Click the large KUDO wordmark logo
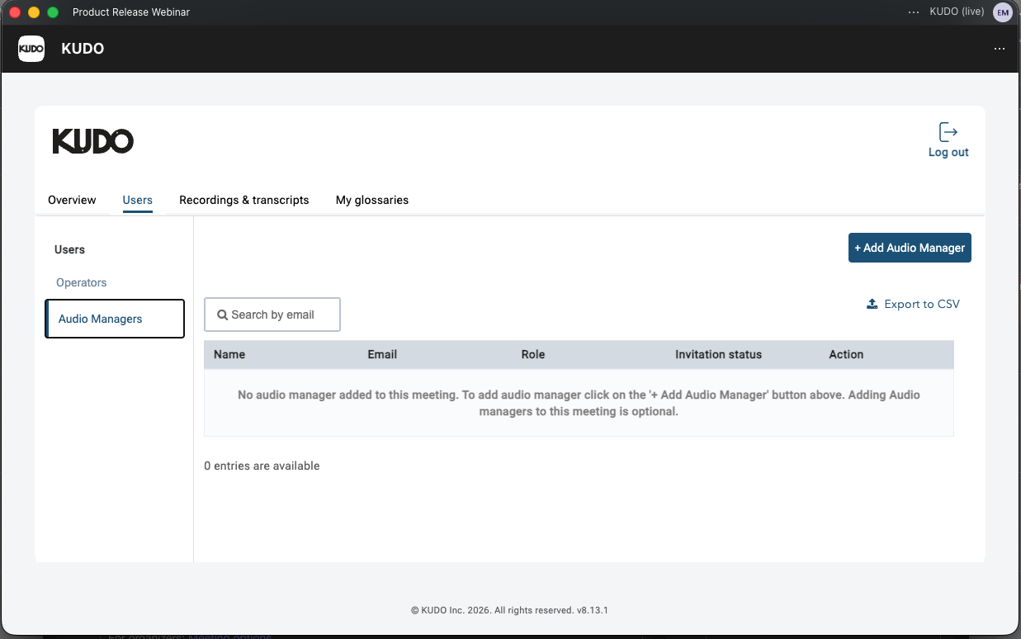Image resolution: width=1021 pixels, height=639 pixels. 93,141
